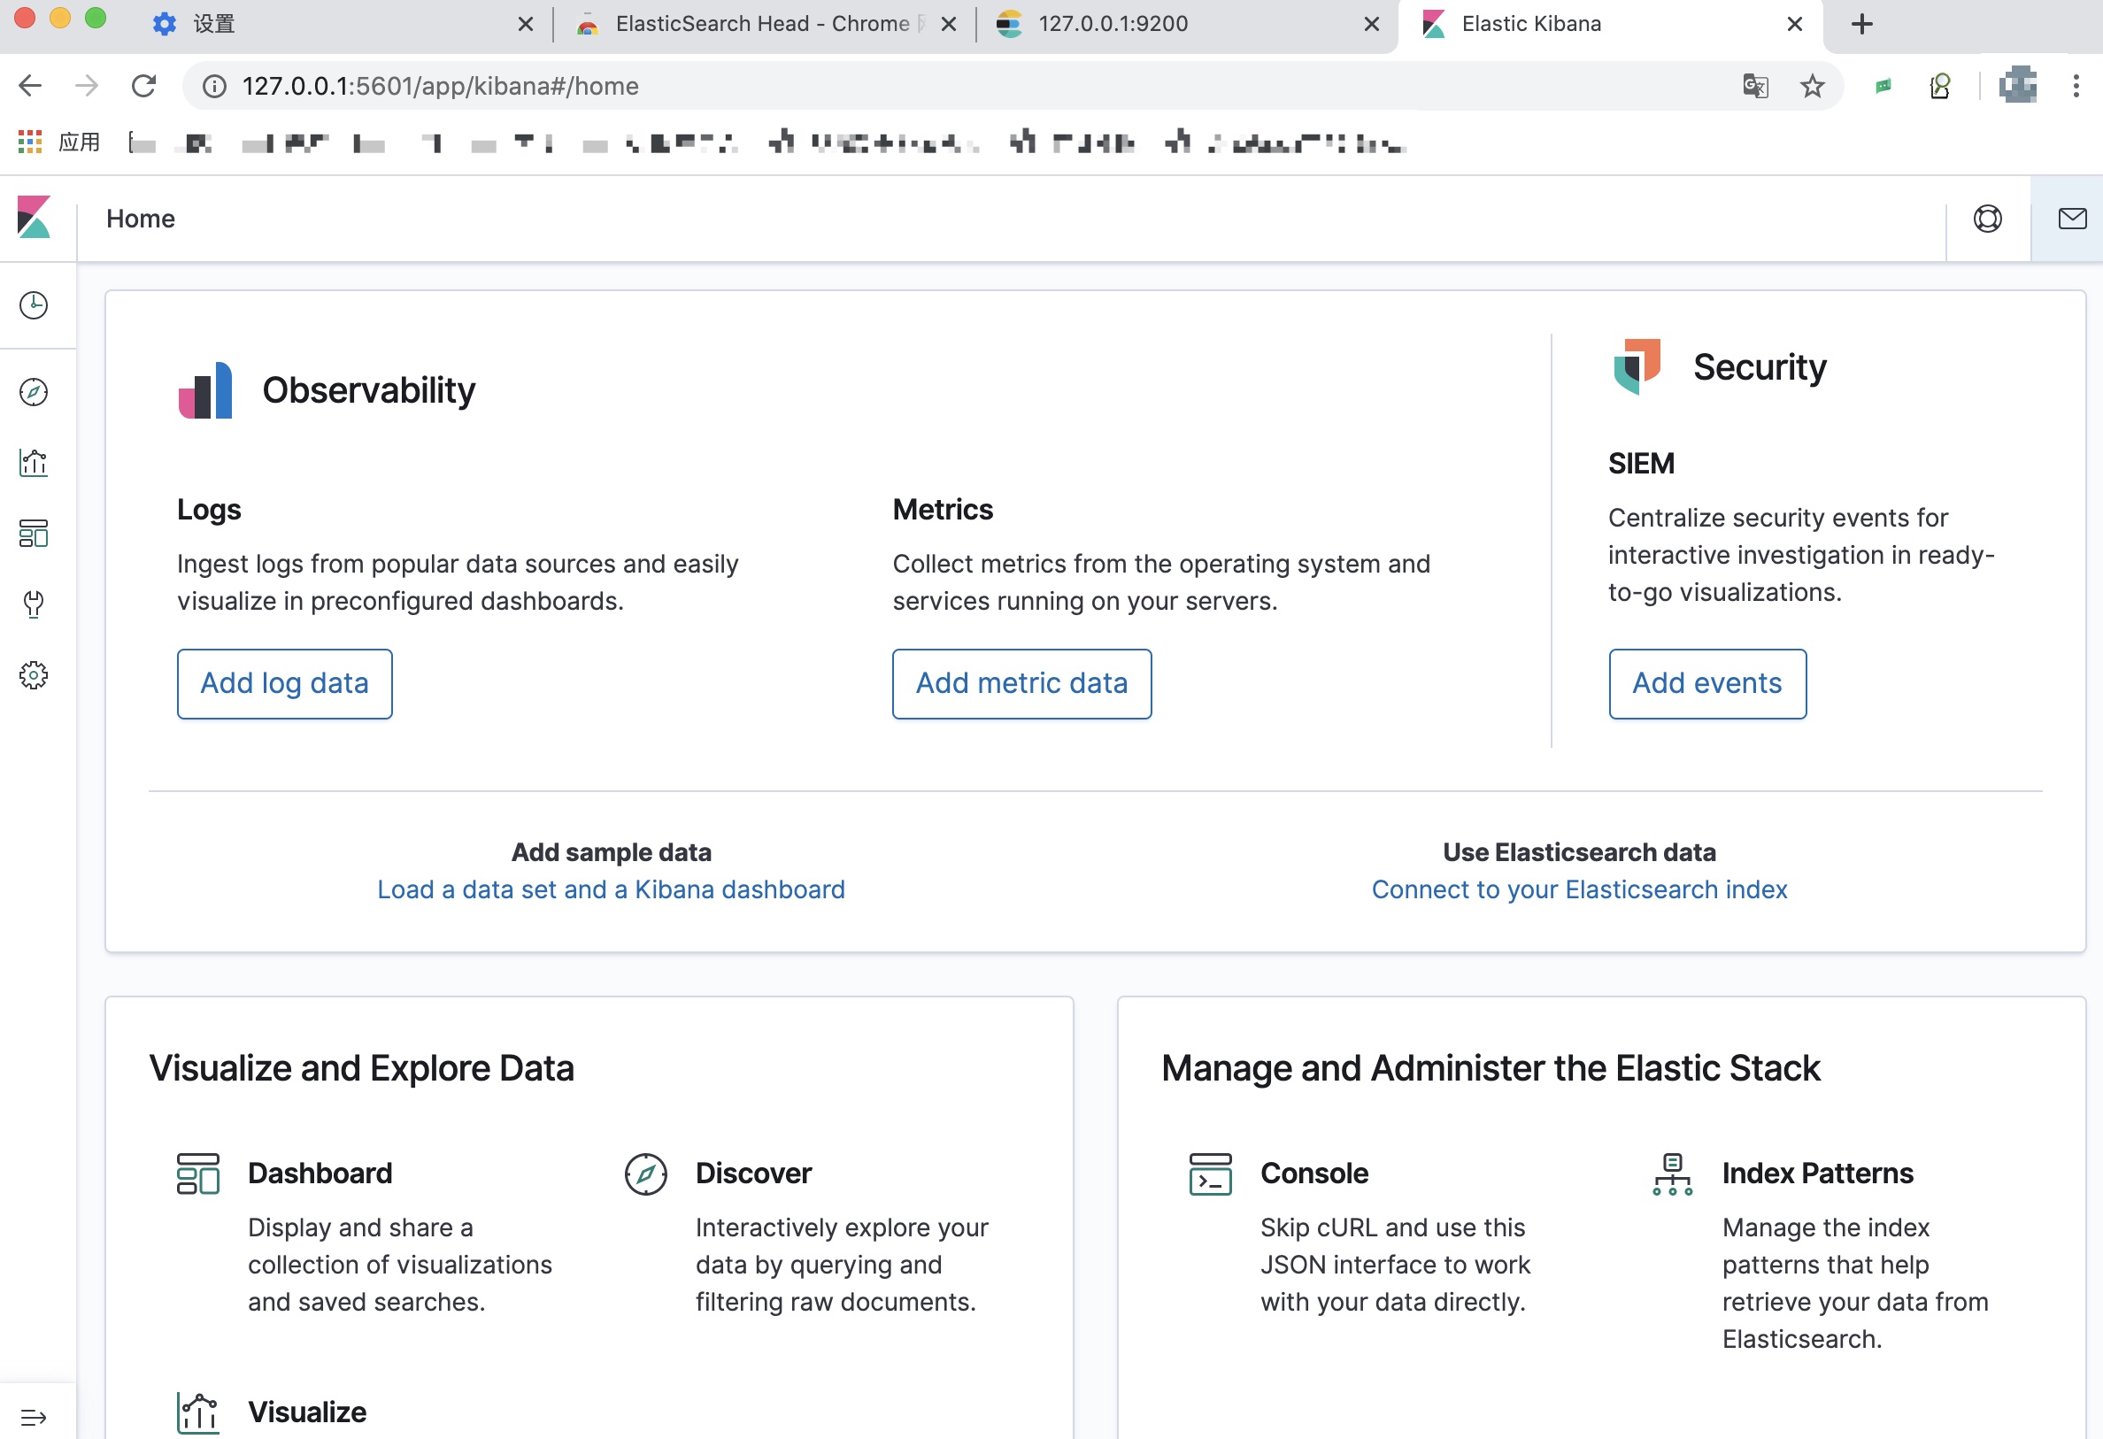
Task: Open the Visualize title link
Action: [x=307, y=1412]
